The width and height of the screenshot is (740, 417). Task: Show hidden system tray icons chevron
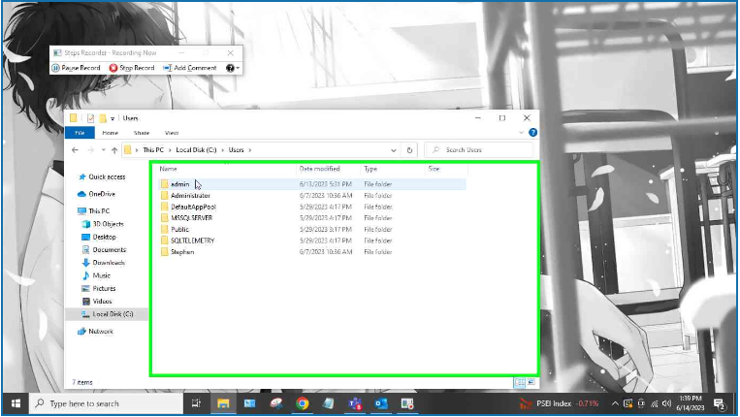click(x=615, y=403)
